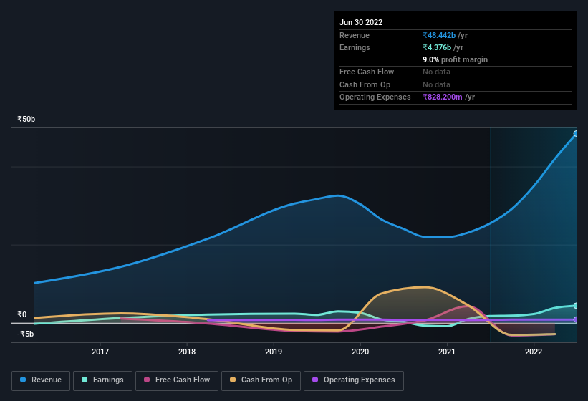Click the Free Cash Flow No data value
This screenshot has width=588, height=401.
[x=436, y=72]
